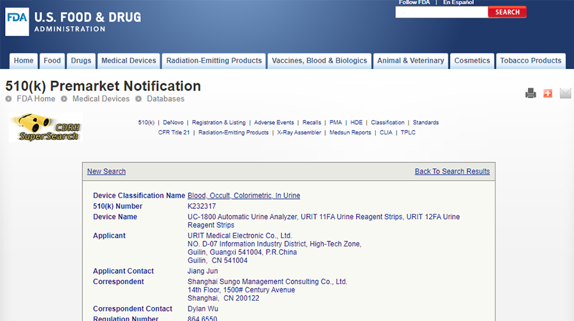Open the Adverse Events database link
Image resolution: width=574 pixels, height=321 pixels.
[x=274, y=122]
